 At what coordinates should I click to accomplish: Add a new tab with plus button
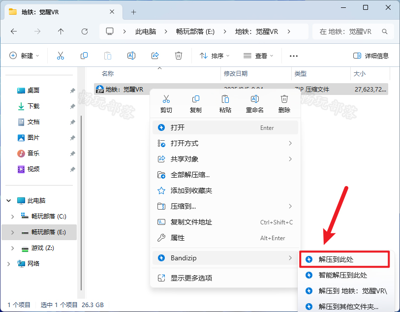tap(133, 12)
